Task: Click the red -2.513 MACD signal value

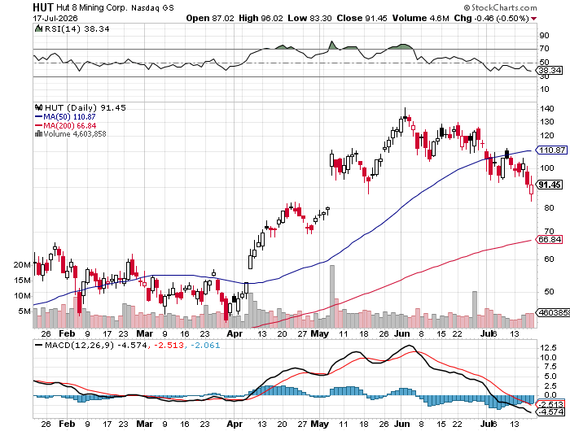Action: [x=169, y=346]
